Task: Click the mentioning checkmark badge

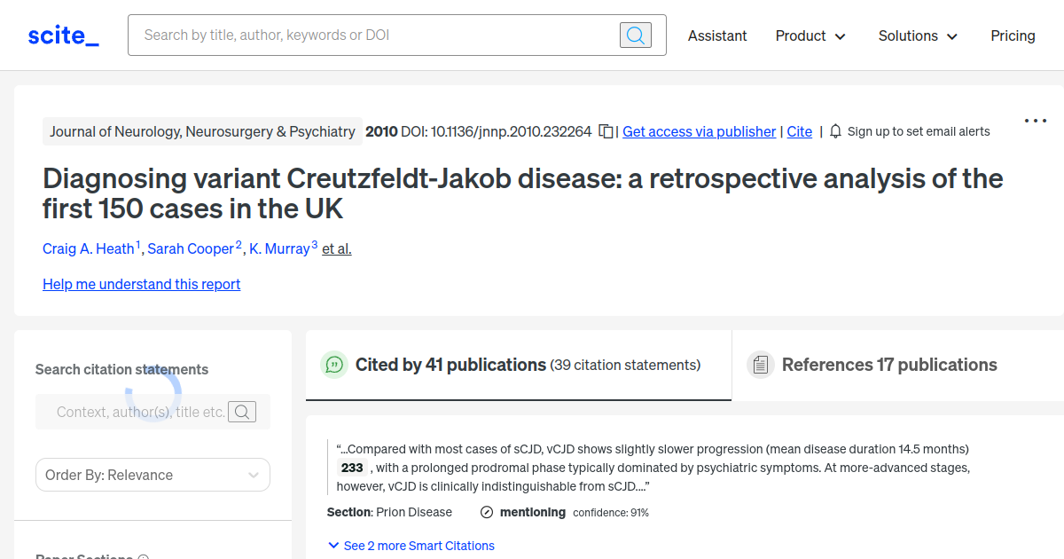Action: point(486,512)
